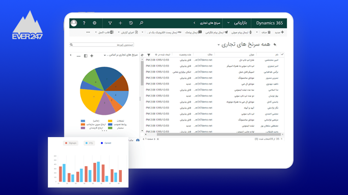The image size is (348, 195).
Task: Click the حذف (Delete) trash command
Action: pyautogui.click(x=266, y=32)
